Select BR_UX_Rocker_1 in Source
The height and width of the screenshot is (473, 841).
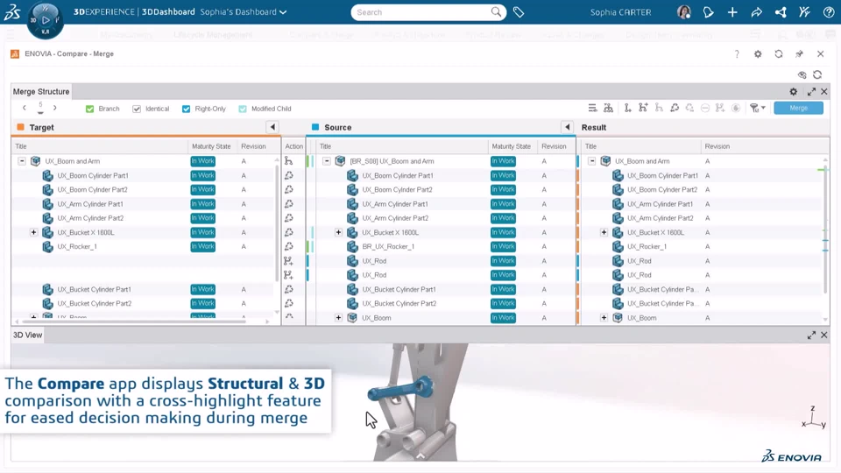coord(388,247)
